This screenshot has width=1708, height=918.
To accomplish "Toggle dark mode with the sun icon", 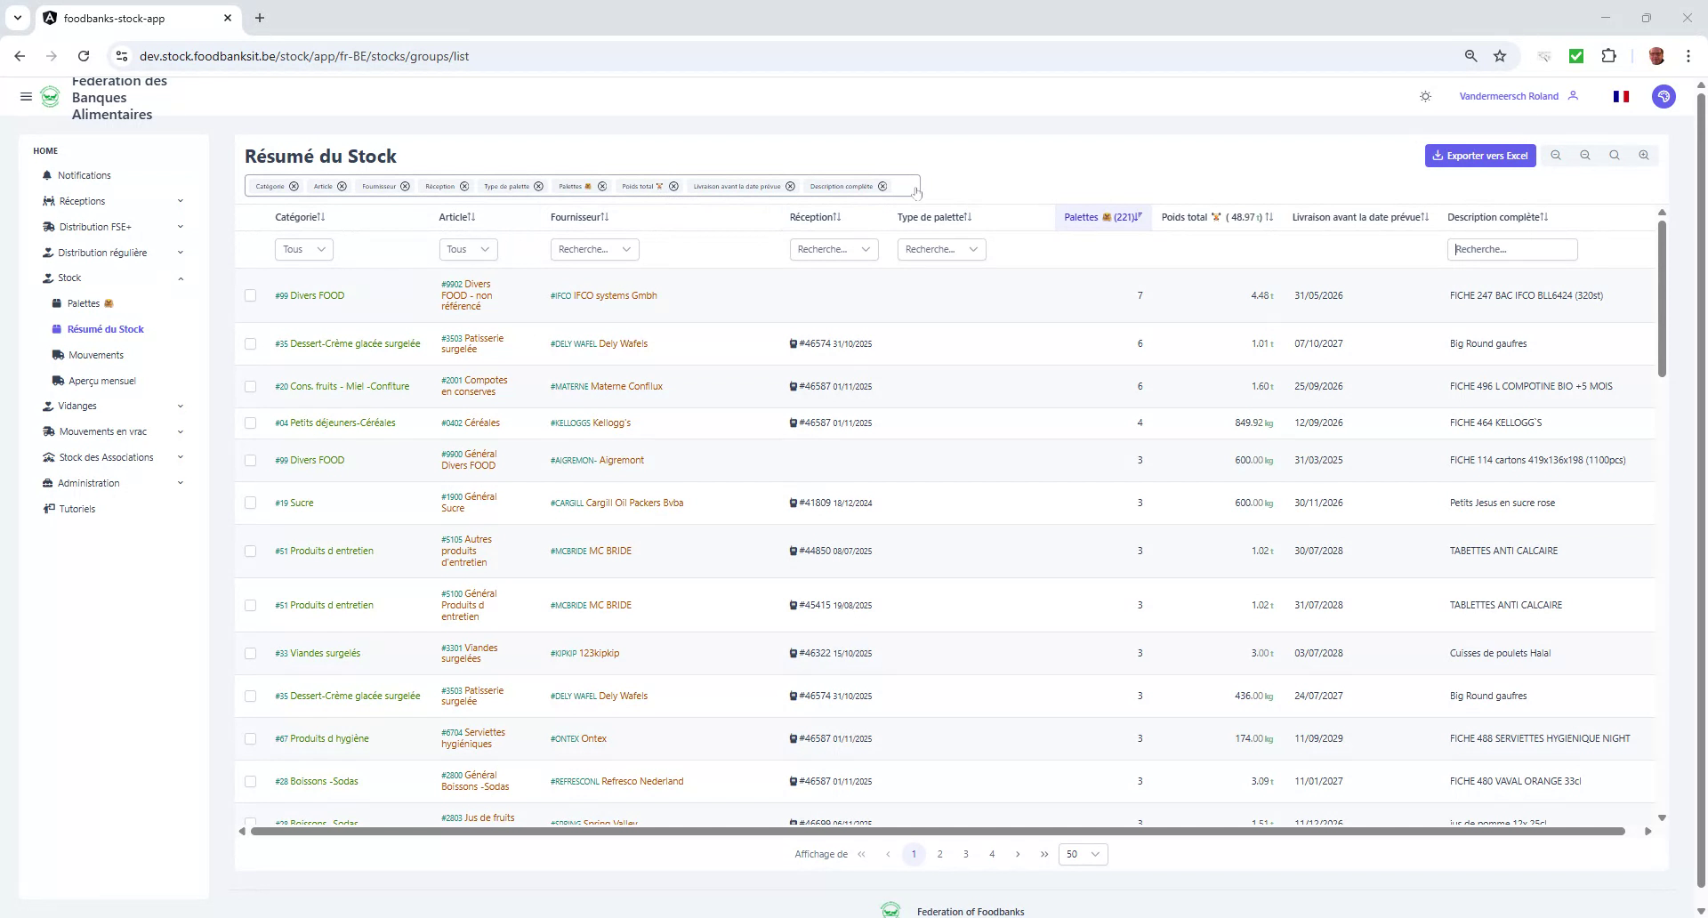I will pyautogui.click(x=1425, y=96).
